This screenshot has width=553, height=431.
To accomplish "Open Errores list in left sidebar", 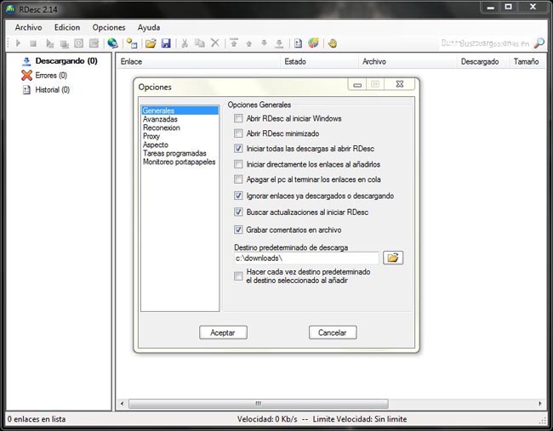I will coord(51,76).
